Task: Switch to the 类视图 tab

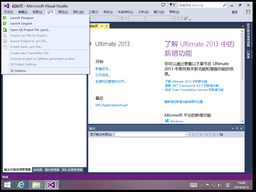Action: [x=38, y=170]
